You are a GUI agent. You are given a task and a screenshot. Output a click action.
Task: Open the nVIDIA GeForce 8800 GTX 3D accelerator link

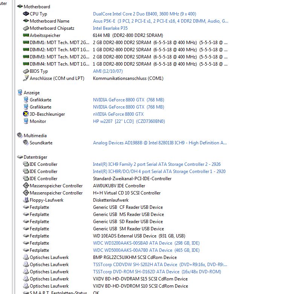point(118,114)
